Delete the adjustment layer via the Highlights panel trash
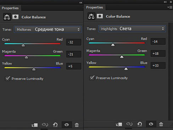The image size is (173, 130). tap(161, 124)
